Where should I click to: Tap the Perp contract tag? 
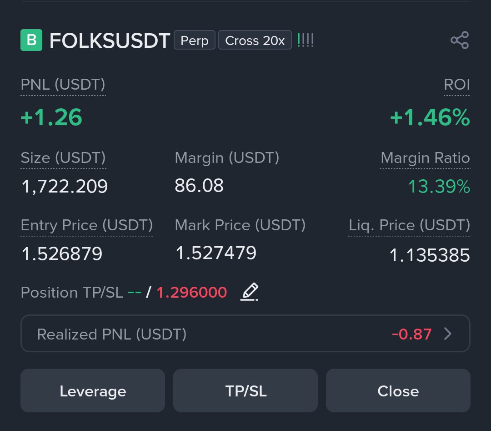pos(195,40)
